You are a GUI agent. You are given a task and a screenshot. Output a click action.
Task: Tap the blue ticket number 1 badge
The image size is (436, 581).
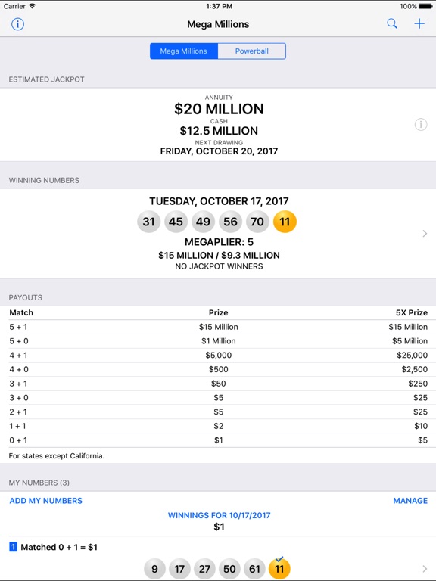[13, 547]
